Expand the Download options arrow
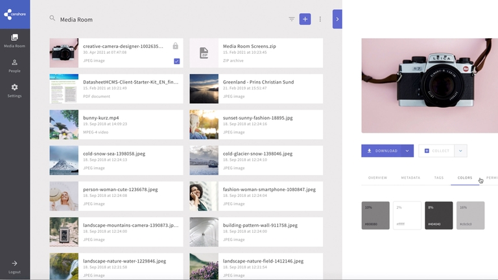Screen dimensions: 498x280 407,151
